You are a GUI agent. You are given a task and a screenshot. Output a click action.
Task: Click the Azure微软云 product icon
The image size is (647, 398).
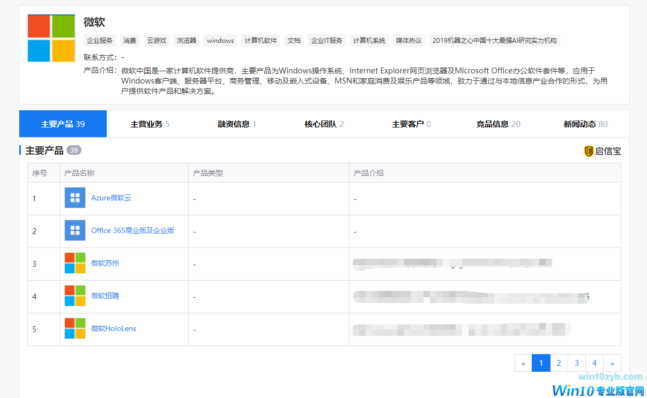[x=75, y=198]
